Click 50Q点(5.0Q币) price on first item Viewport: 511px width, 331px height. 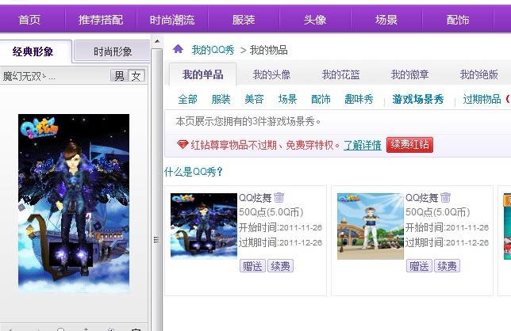point(271,212)
